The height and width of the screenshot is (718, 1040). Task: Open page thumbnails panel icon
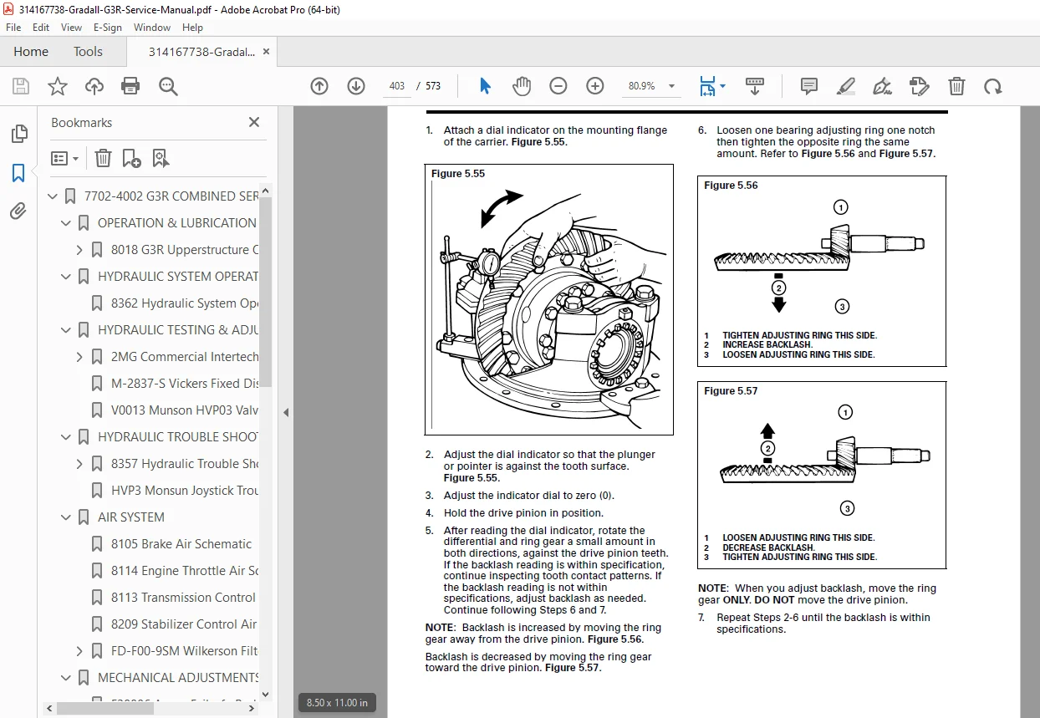18,134
